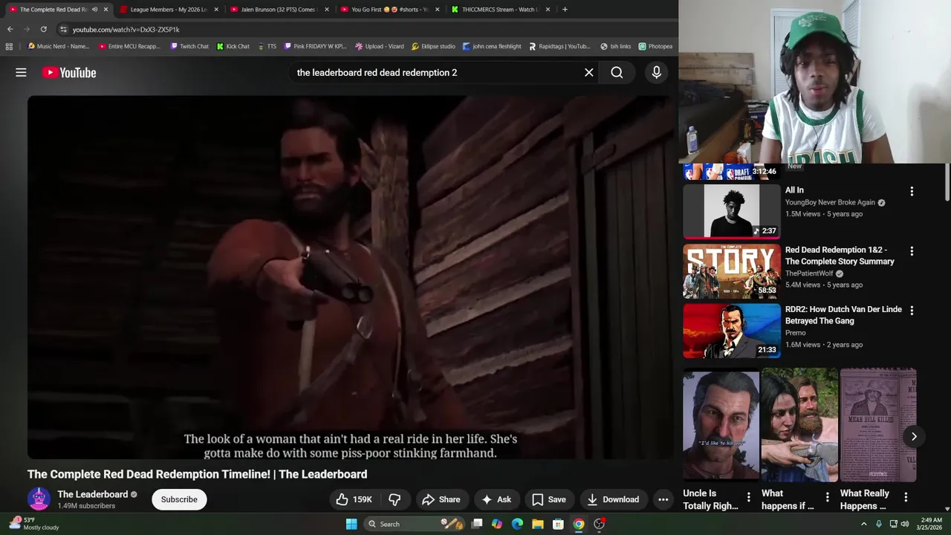Show hidden system tray icons chevron
The width and height of the screenshot is (951, 535).
click(863, 524)
